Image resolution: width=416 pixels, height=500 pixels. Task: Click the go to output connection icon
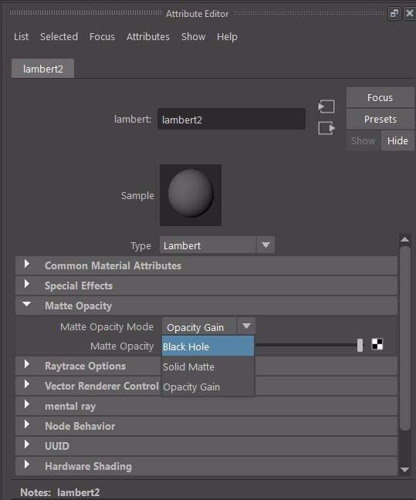click(x=326, y=128)
